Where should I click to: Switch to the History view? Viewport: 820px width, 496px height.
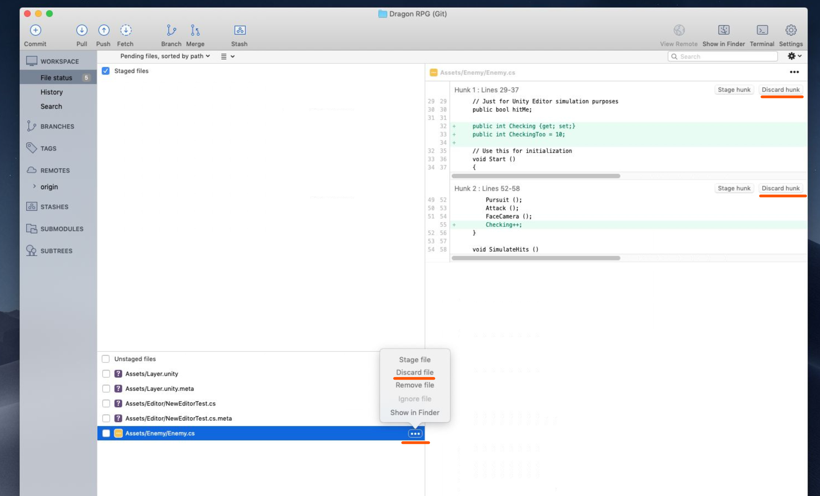52,92
